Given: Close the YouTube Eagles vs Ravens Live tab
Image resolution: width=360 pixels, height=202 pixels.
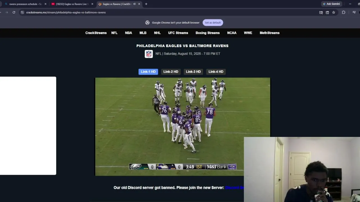Looking at the screenshot, I should point(92,4).
